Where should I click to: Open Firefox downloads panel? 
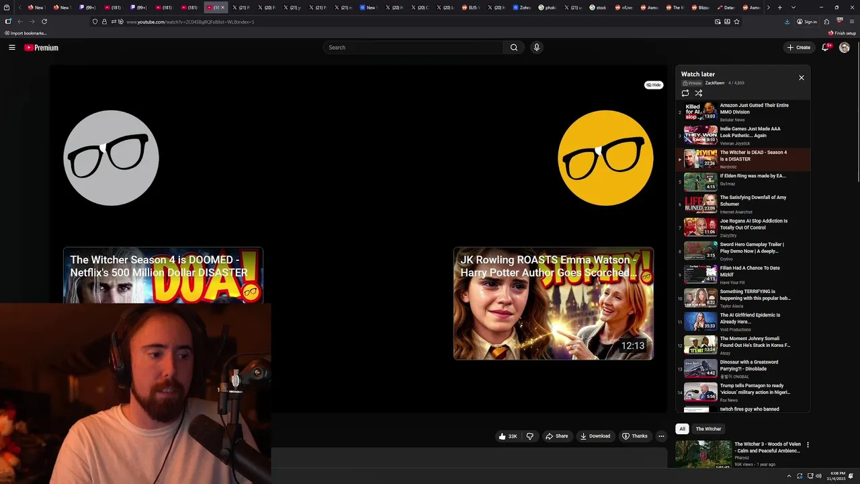point(787,22)
